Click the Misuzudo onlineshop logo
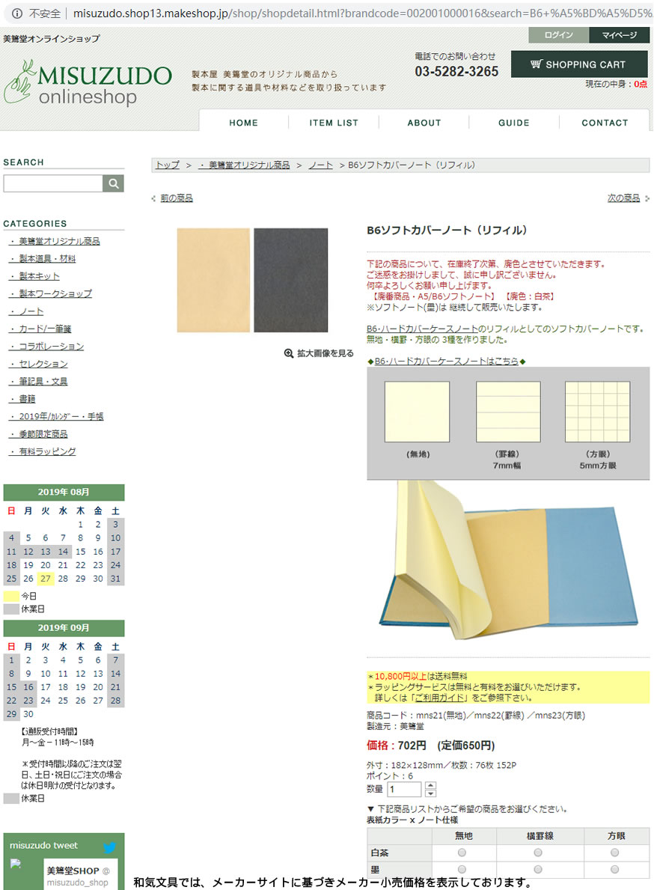654x890 pixels. point(88,83)
